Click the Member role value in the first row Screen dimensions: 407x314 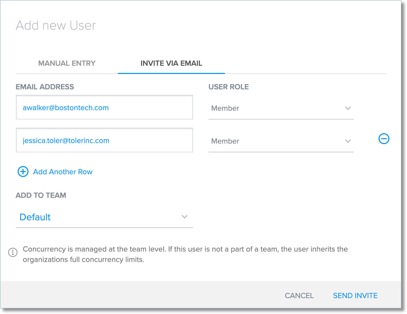click(x=225, y=109)
